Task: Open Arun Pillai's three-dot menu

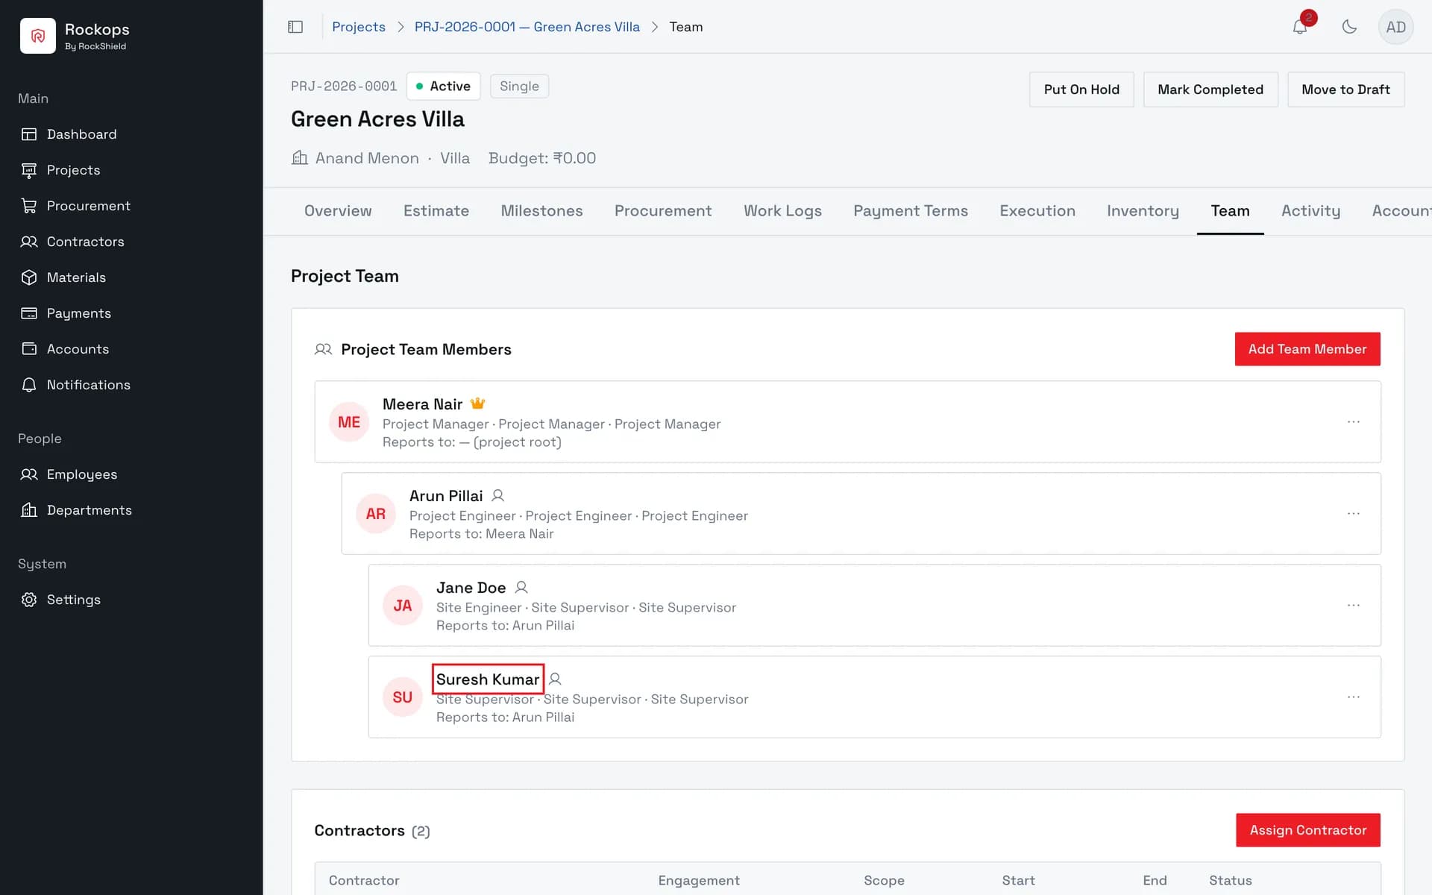Action: (x=1354, y=514)
